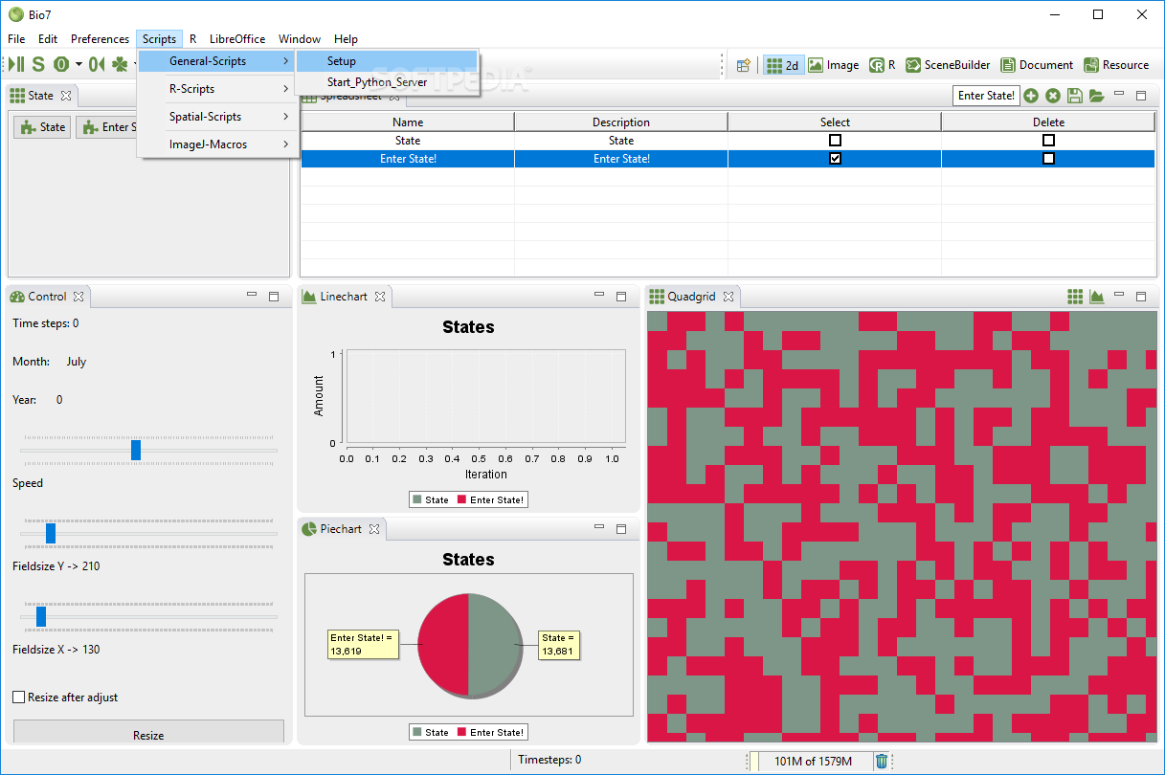Open dropdown arrow next to O icon

click(x=78, y=65)
